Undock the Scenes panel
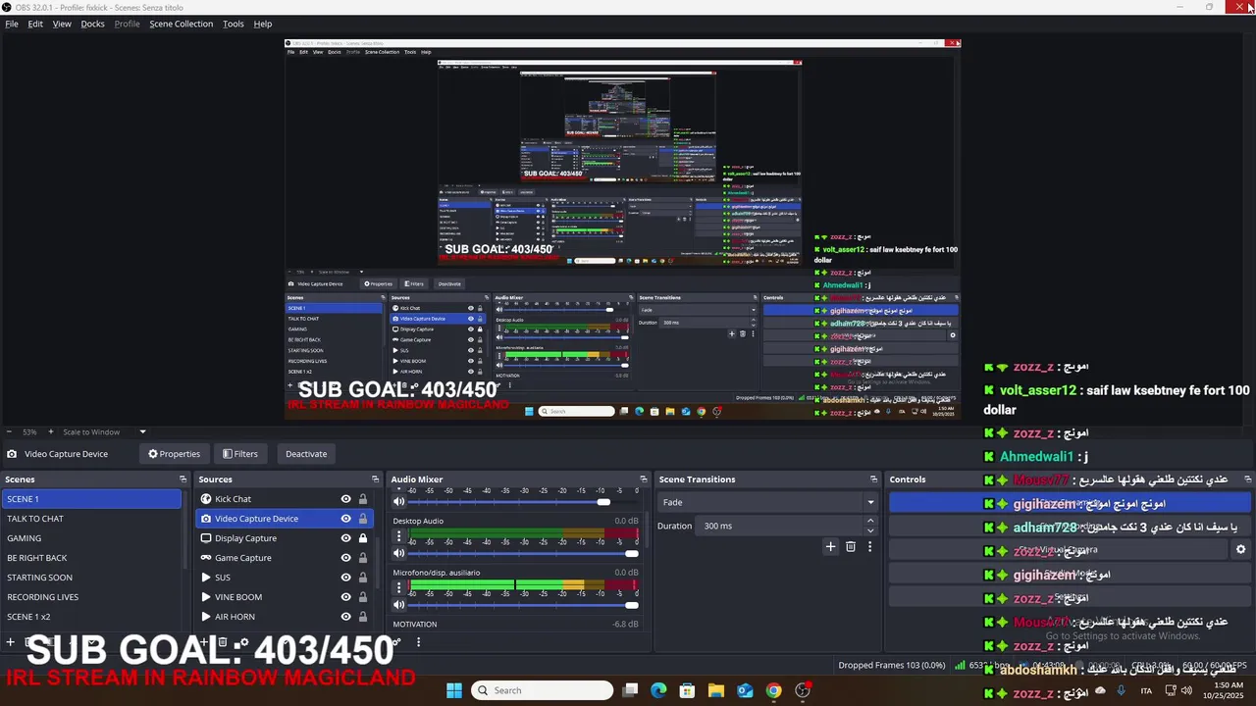Screen dimensions: 1256x706 183,479
